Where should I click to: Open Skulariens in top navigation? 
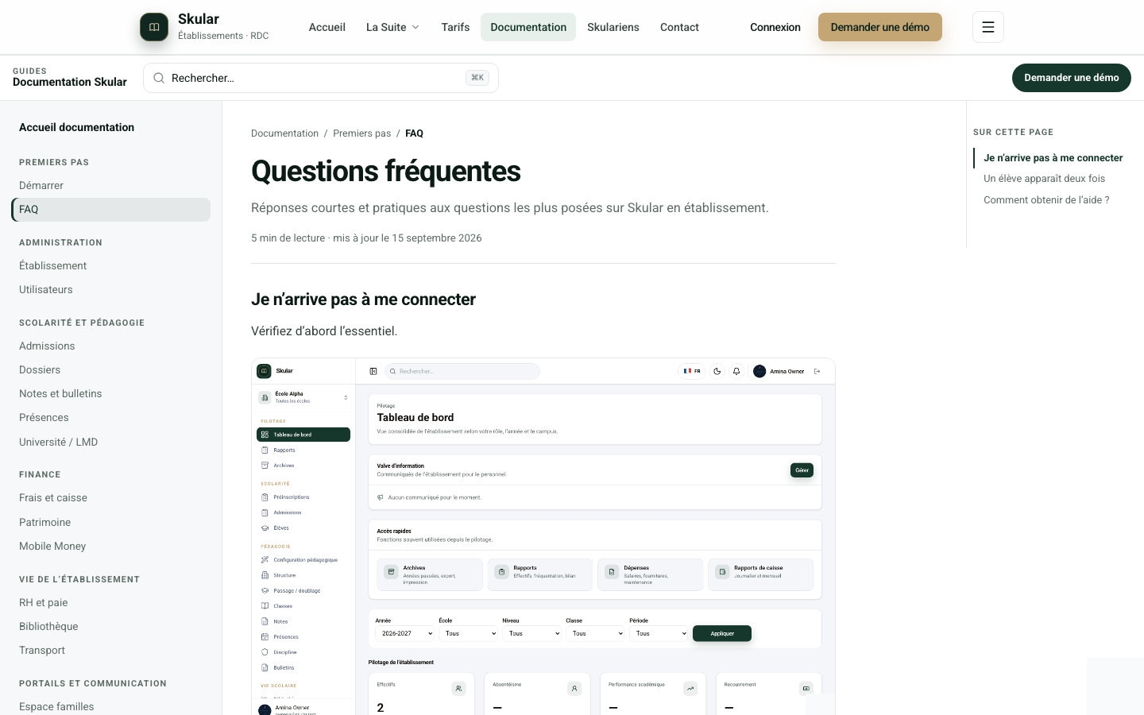[613, 27]
